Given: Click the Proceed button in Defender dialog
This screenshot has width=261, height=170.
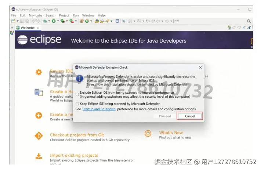Looking at the screenshot, I should (x=165, y=116).
